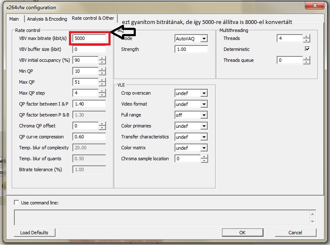The height and width of the screenshot is (249, 330).
Task: Open the Crop overscan dropdown
Action: click(x=204, y=93)
